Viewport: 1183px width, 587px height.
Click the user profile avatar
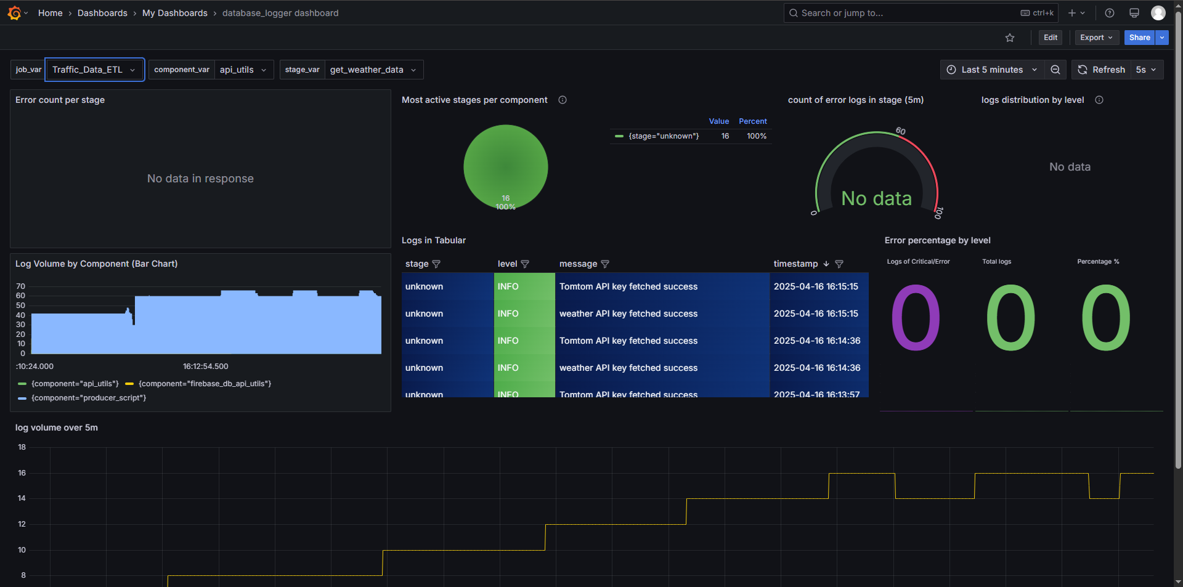pos(1158,12)
